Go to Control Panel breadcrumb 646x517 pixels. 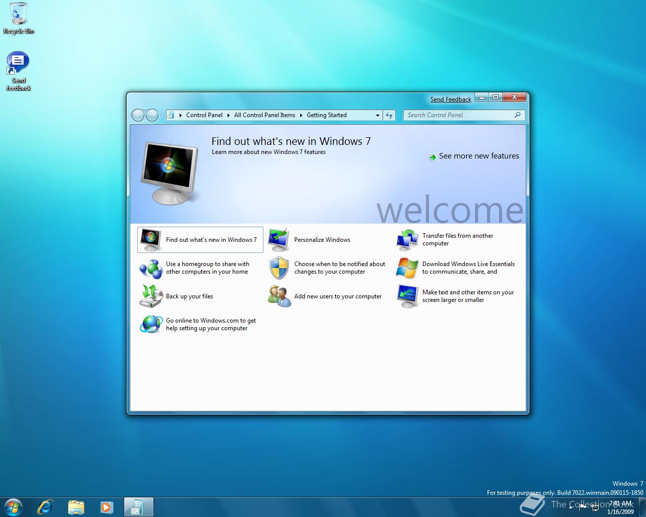pos(204,115)
